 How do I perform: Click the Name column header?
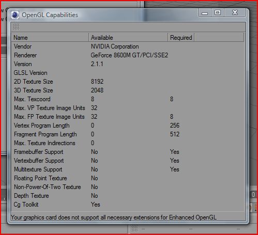pyautogui.click(x=50, y=38)
